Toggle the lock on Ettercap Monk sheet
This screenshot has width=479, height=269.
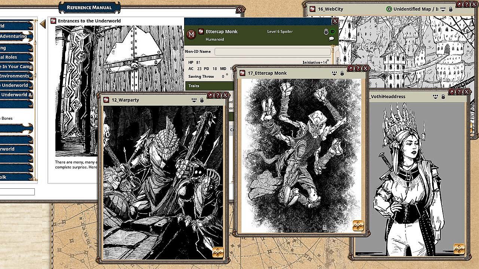[326, 32]
